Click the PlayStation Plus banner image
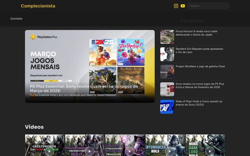This screenshot has height=156, width=250. coord(90,66)
